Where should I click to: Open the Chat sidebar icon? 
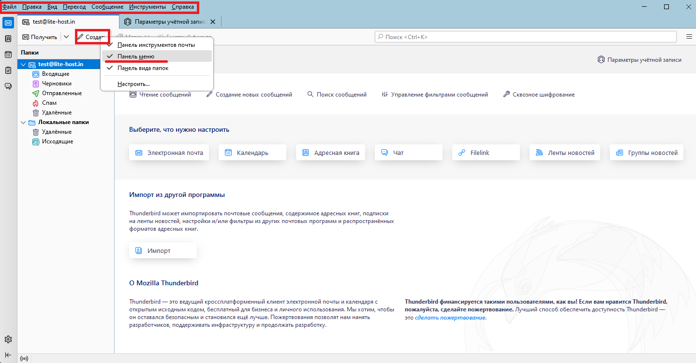(8, 86)
